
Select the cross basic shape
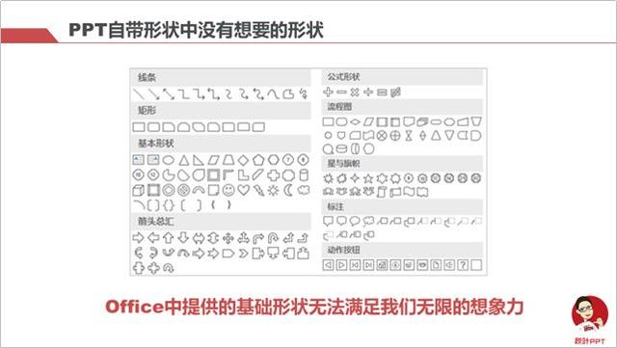coord(273,174)
